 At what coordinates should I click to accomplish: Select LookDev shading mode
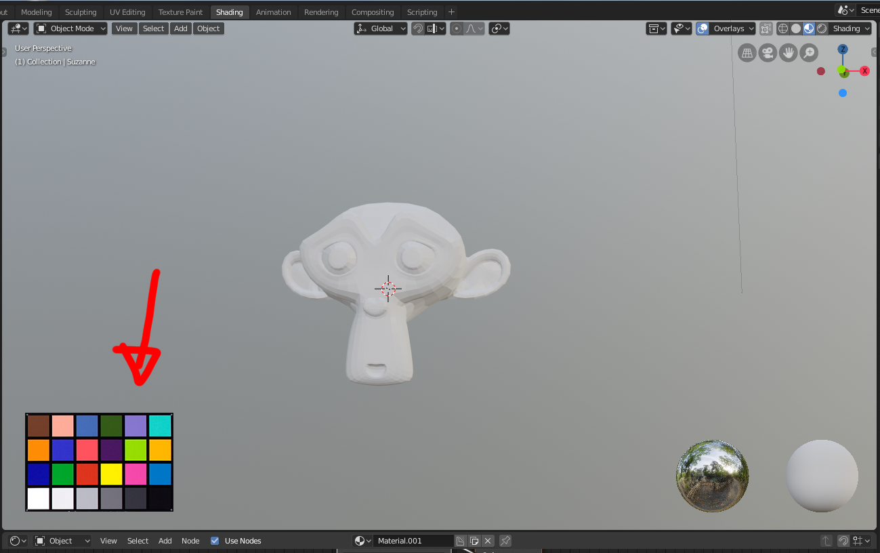tap(809, 28)
